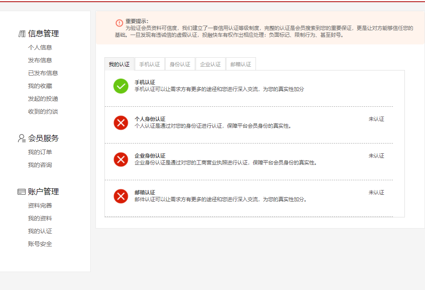Screen dimensions: 425x290
Task: Click the 账户管理 card icon
Action: [x=21, y=191]
